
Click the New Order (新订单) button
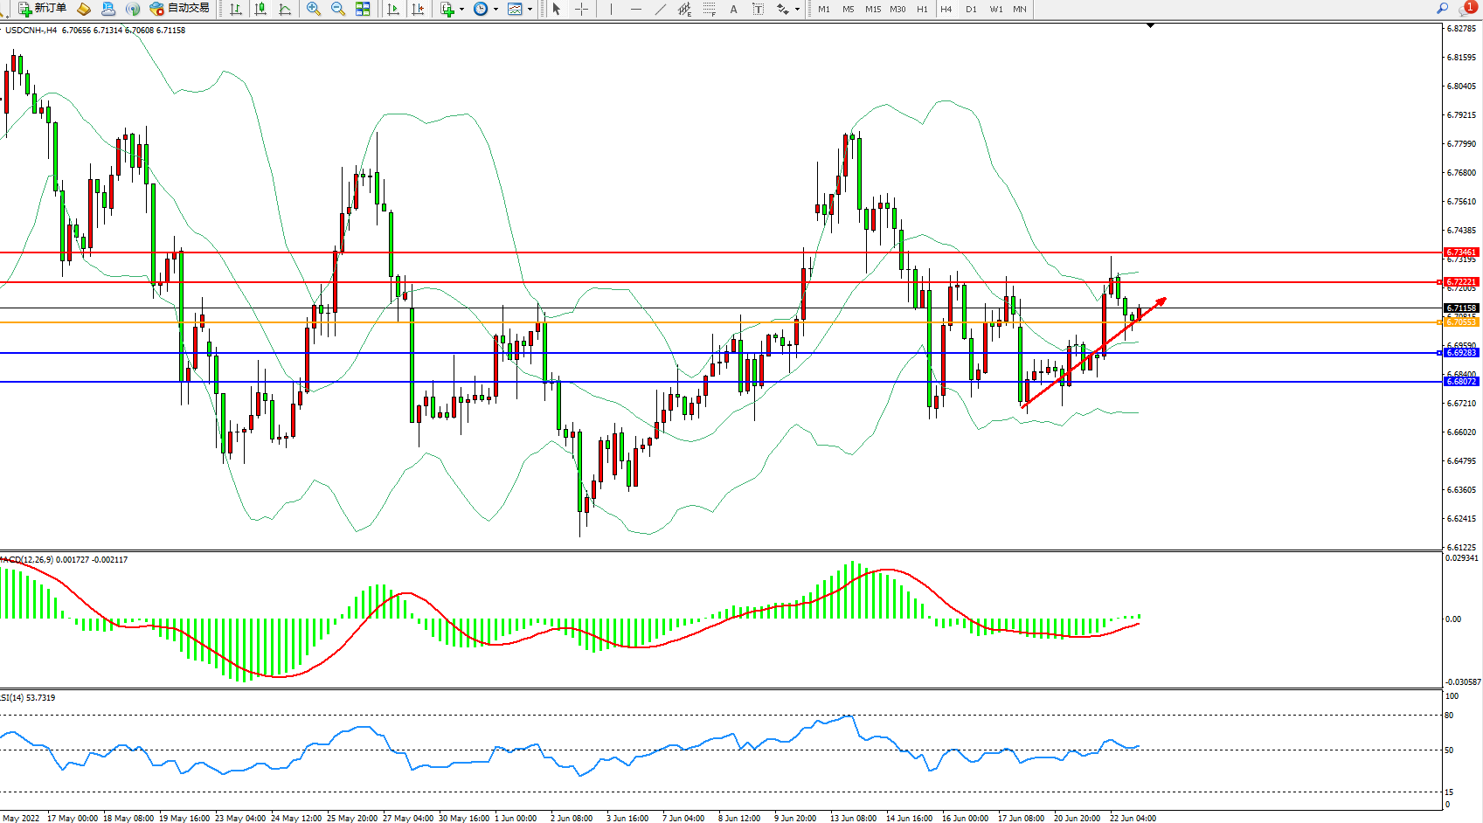click(42, 9)
